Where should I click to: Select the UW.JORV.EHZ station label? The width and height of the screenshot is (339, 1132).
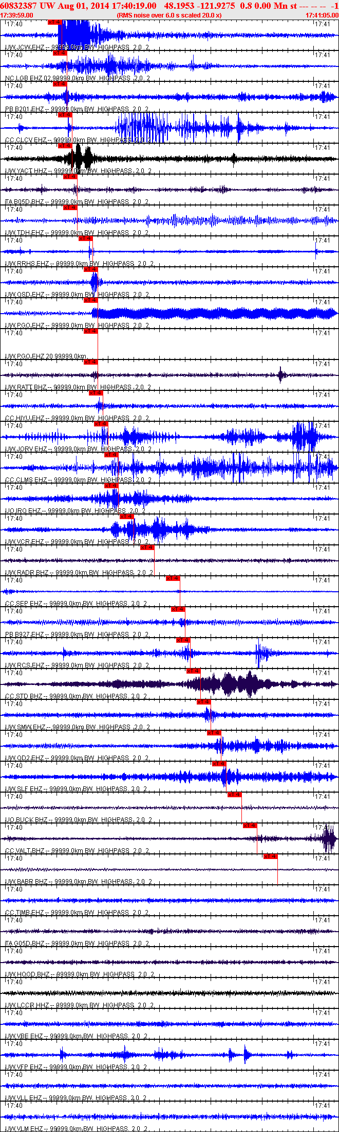tap(79, 449)
